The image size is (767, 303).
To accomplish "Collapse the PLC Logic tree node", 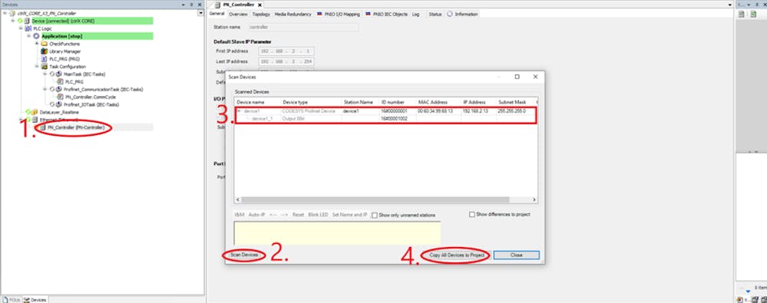I will 21,29.
